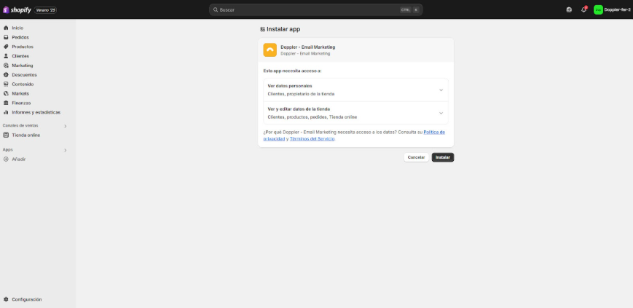Click the Cancelar button
Screen dimensions: 633x308
click(416, 157)
